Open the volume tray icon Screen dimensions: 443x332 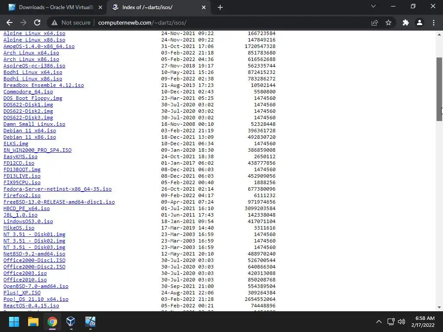pos(401,322)
